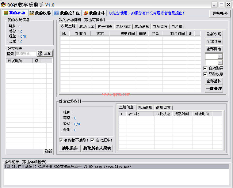Expand the upper combo box under 全部锄地
Viewport: 233px width, 188px height.
(x=220, y=56)
